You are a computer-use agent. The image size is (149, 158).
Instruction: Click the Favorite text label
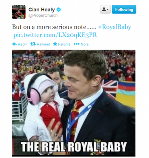[x=64, y=44]
